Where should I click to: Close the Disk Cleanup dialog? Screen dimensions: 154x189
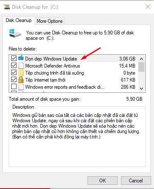[x=148, y=7]
